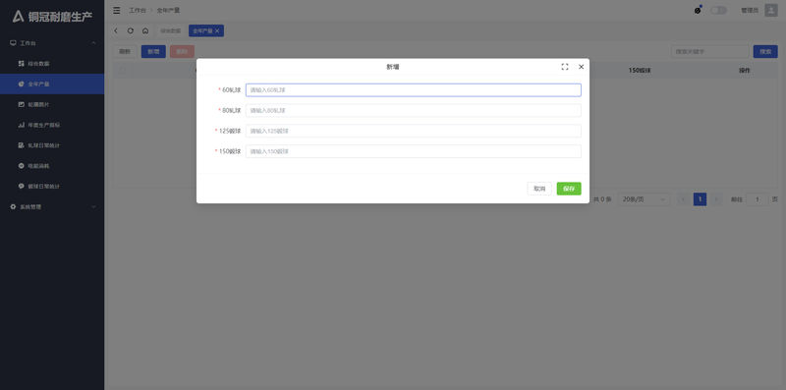
Task: Click the red 删除 button
Action: point(182,52)
